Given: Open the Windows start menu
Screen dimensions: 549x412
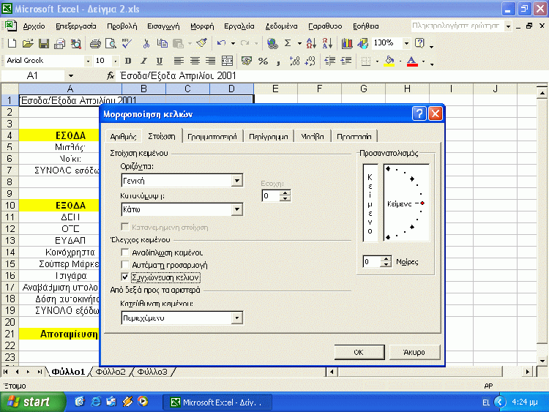Looking at the screenshot, I should 32,402.
